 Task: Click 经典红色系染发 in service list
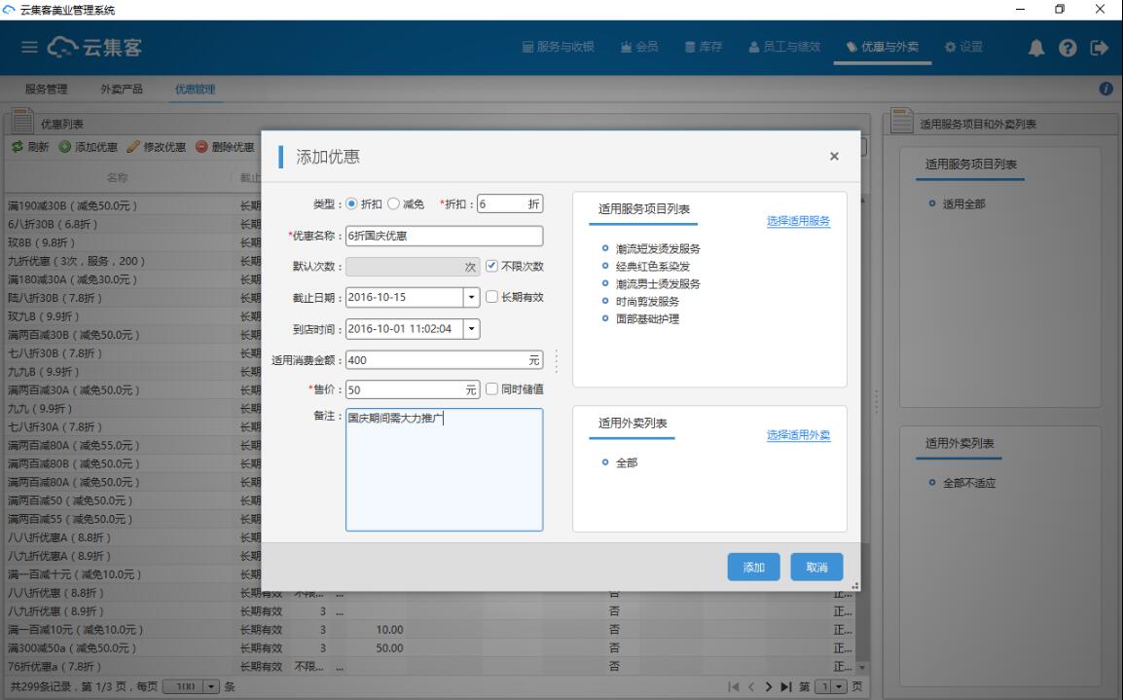(x=652, y=266)
